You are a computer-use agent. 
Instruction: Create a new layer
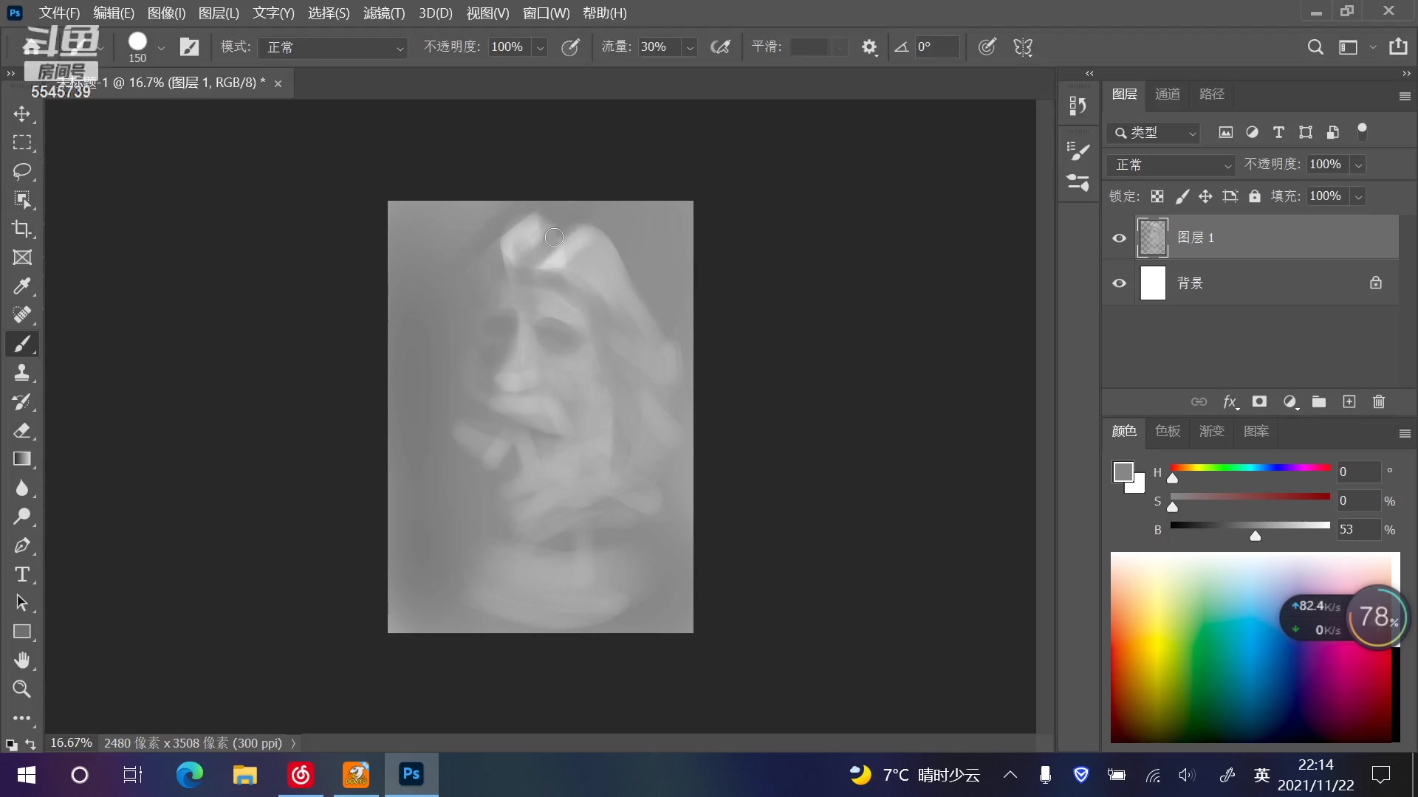(1349, 401)
